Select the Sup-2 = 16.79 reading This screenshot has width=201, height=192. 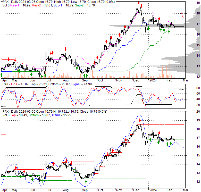(85, 5)
